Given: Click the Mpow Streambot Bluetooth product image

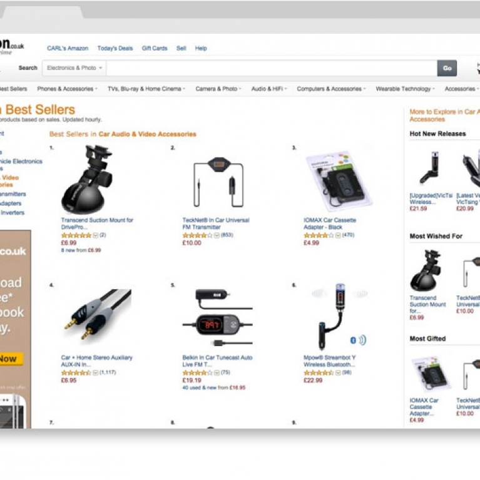Looking at the screenshot, I should 339,317.
